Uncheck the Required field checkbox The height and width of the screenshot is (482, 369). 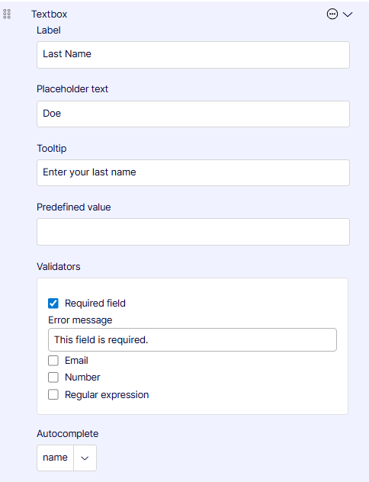pyautogui.click(x=53, y=304)
